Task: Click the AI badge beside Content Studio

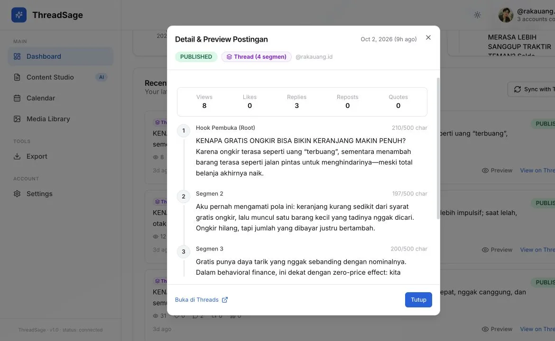Action: pyautogui.click(x=102, y=77)
